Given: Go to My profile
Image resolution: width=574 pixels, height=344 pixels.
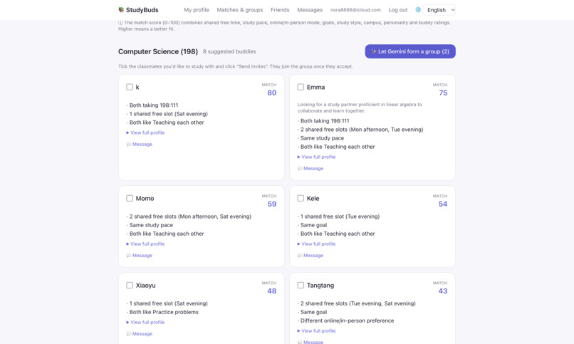Looking at the screenshot, I should (197, 10).
